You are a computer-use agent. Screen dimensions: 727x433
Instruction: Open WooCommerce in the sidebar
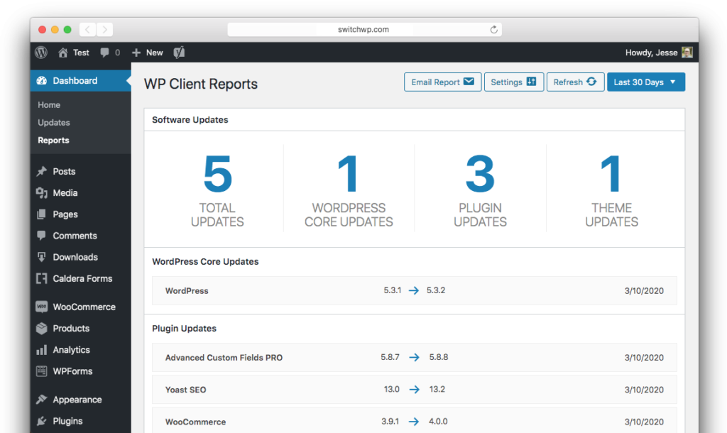coord(83,307)
